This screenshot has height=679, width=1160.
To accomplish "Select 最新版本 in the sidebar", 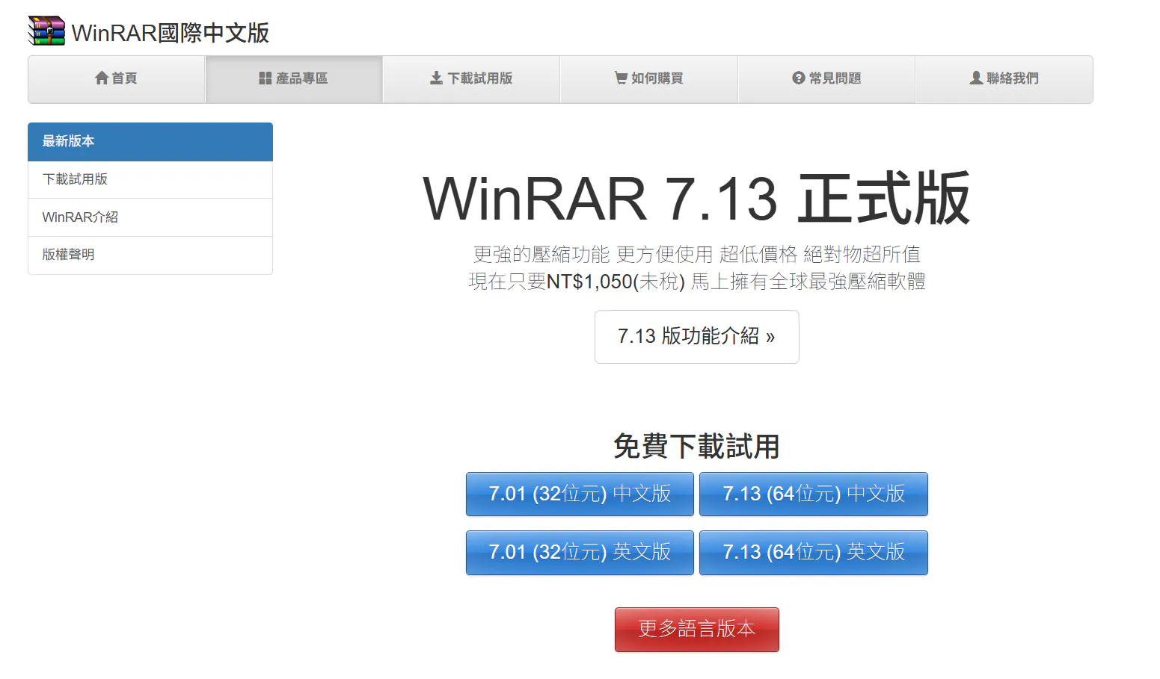I will pyautogui.click(x=150, y=141).
